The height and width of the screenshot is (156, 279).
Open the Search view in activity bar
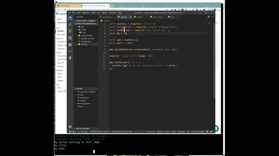pyautogui.click(x=70, y=24)
